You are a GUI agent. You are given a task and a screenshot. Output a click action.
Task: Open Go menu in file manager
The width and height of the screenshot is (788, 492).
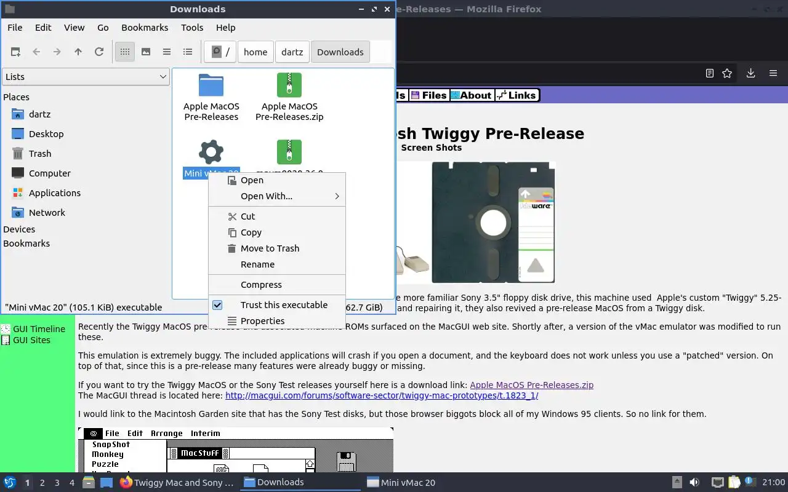103,28
